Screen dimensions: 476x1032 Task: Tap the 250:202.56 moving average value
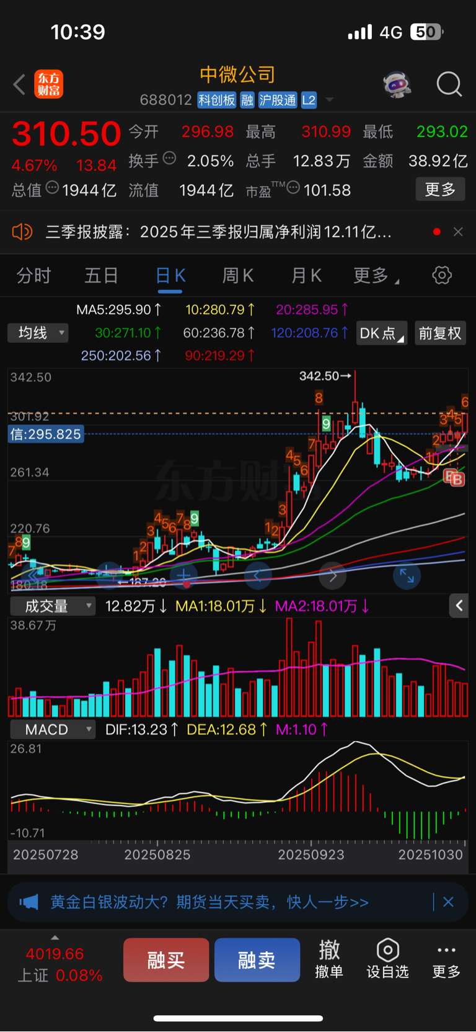pos(121,356)
